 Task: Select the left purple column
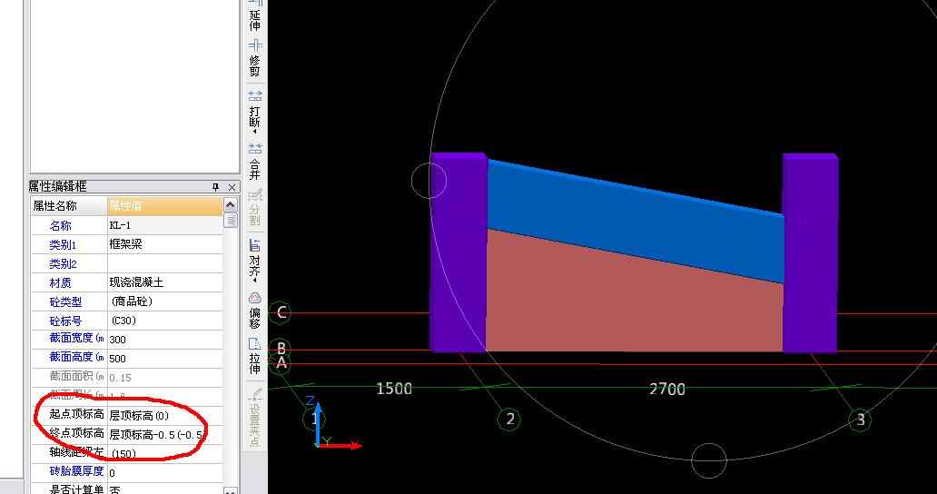click(459, 252)
